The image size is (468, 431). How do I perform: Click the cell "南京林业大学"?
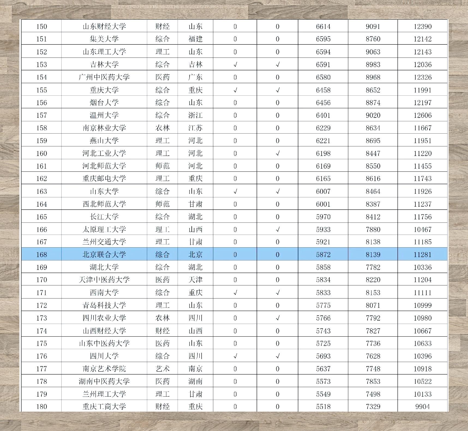(x=104, y=128)
